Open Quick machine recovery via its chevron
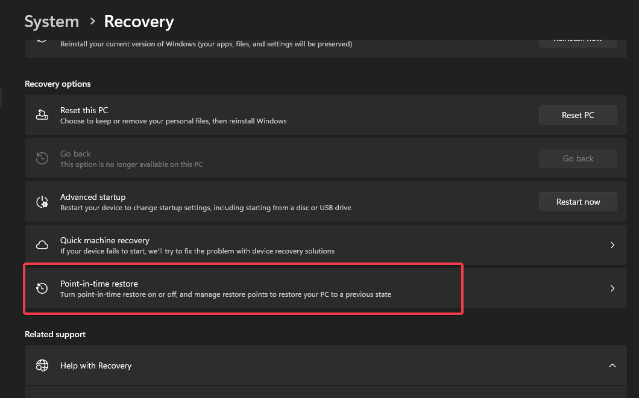The width and height of the screenshot is (639, 398). pyautogui.click(x=612, y=245)
